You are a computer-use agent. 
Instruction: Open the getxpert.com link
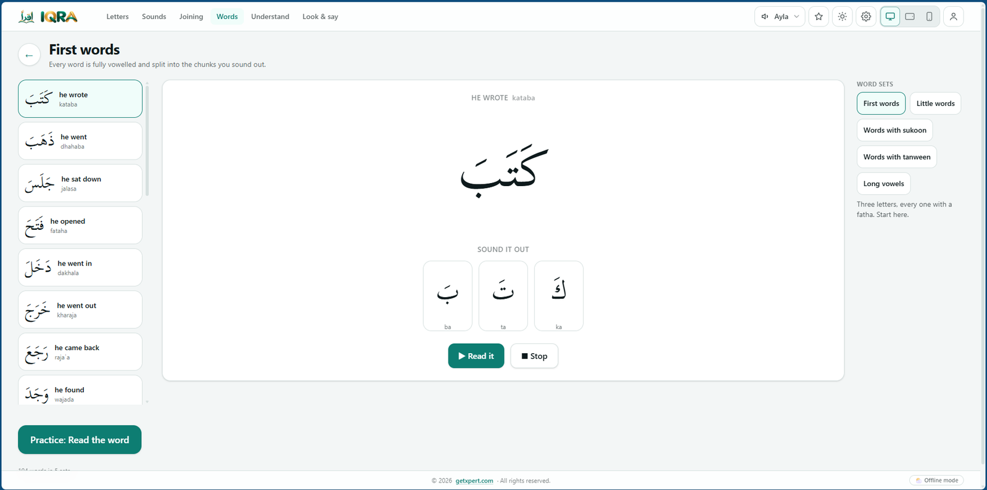474,481
